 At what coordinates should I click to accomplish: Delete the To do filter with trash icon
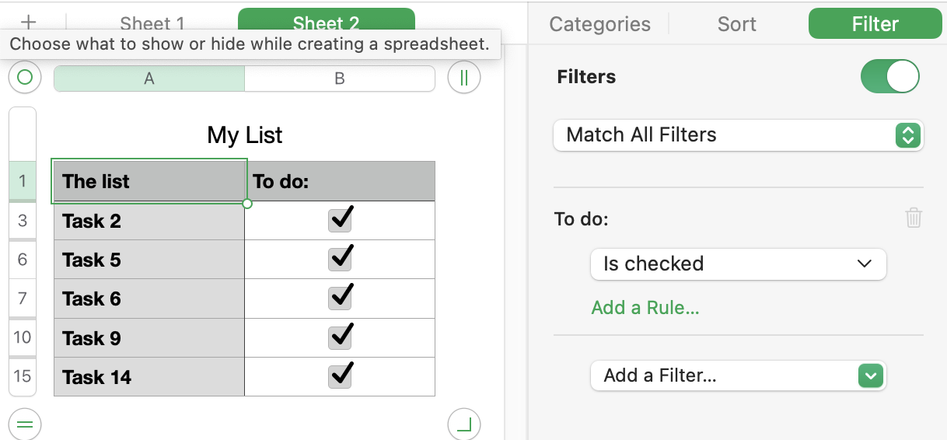(x=914, y=218)
